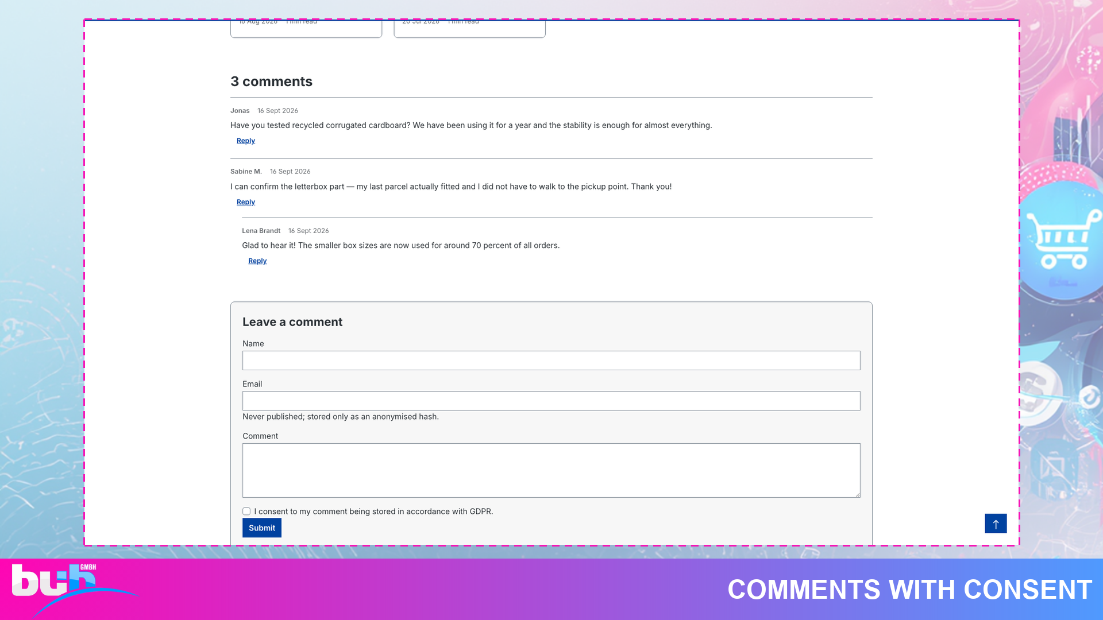The width and height of the screenshot is (1103, 620).
Task: Open the related article card dated Aug 2026
Action: 306,29
